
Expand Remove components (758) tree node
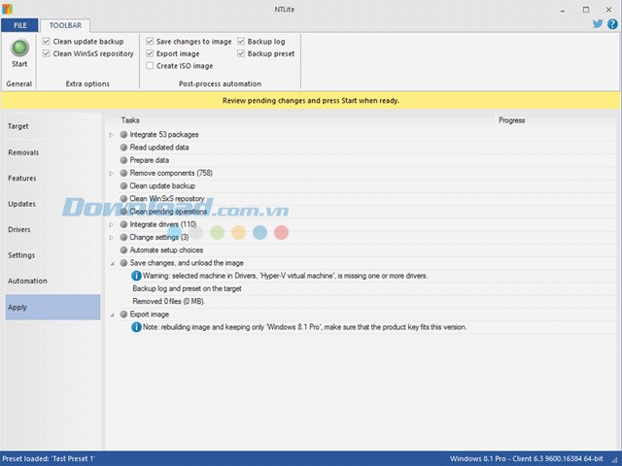point(112,173)
